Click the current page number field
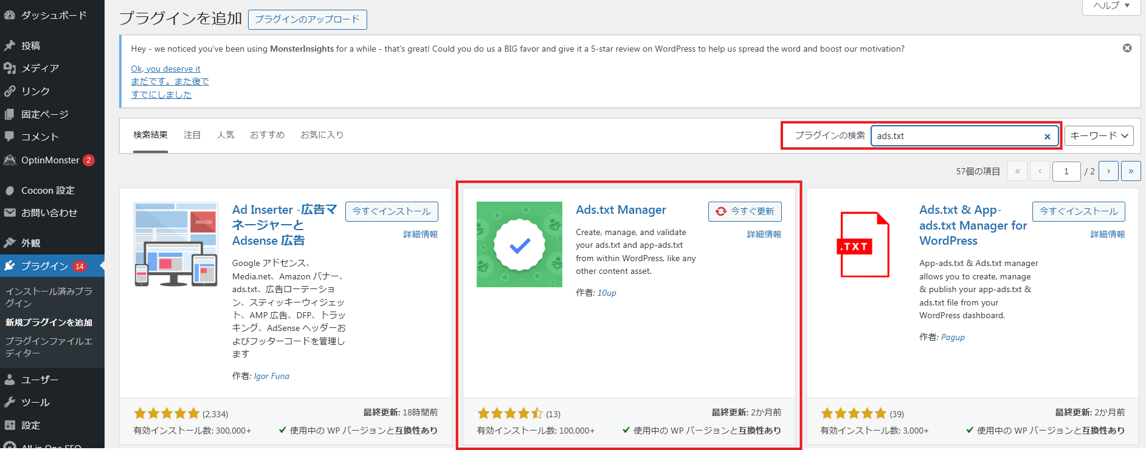1146x450 pixels. [1066, 171]
